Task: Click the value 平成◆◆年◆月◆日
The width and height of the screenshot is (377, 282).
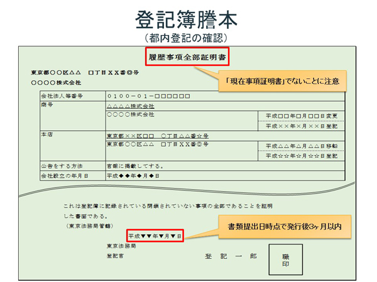Action: 133,175
